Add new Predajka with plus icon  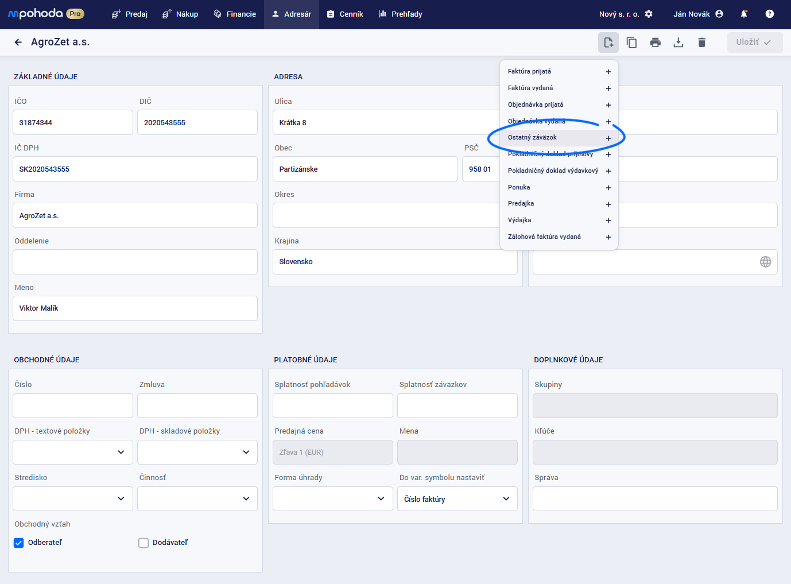608,204
